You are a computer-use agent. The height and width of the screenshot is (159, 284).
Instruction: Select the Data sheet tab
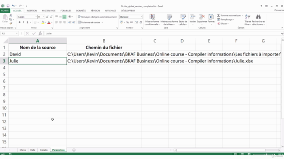32,150
